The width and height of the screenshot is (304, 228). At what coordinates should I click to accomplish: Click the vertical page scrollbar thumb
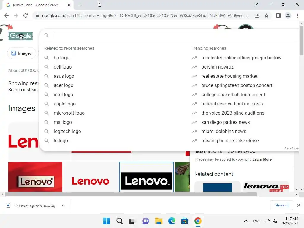click(x=301, y=40)
